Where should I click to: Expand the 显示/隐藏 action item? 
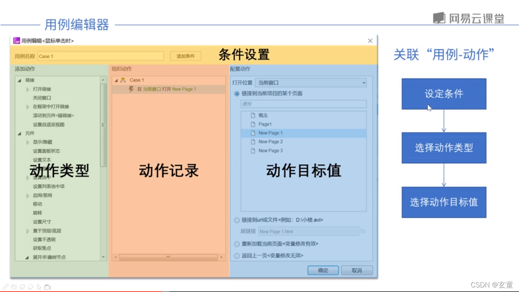tap(27, 142)
